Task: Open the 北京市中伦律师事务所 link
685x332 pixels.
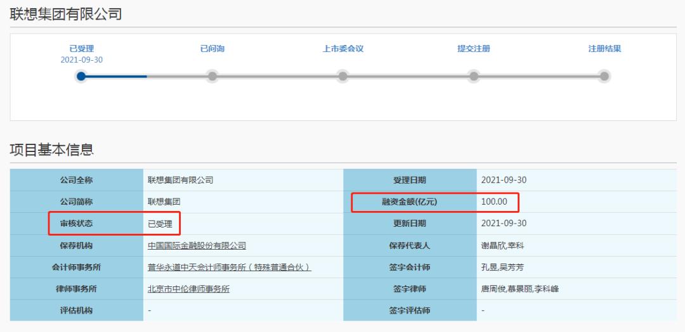Action: tap(189, 289)
